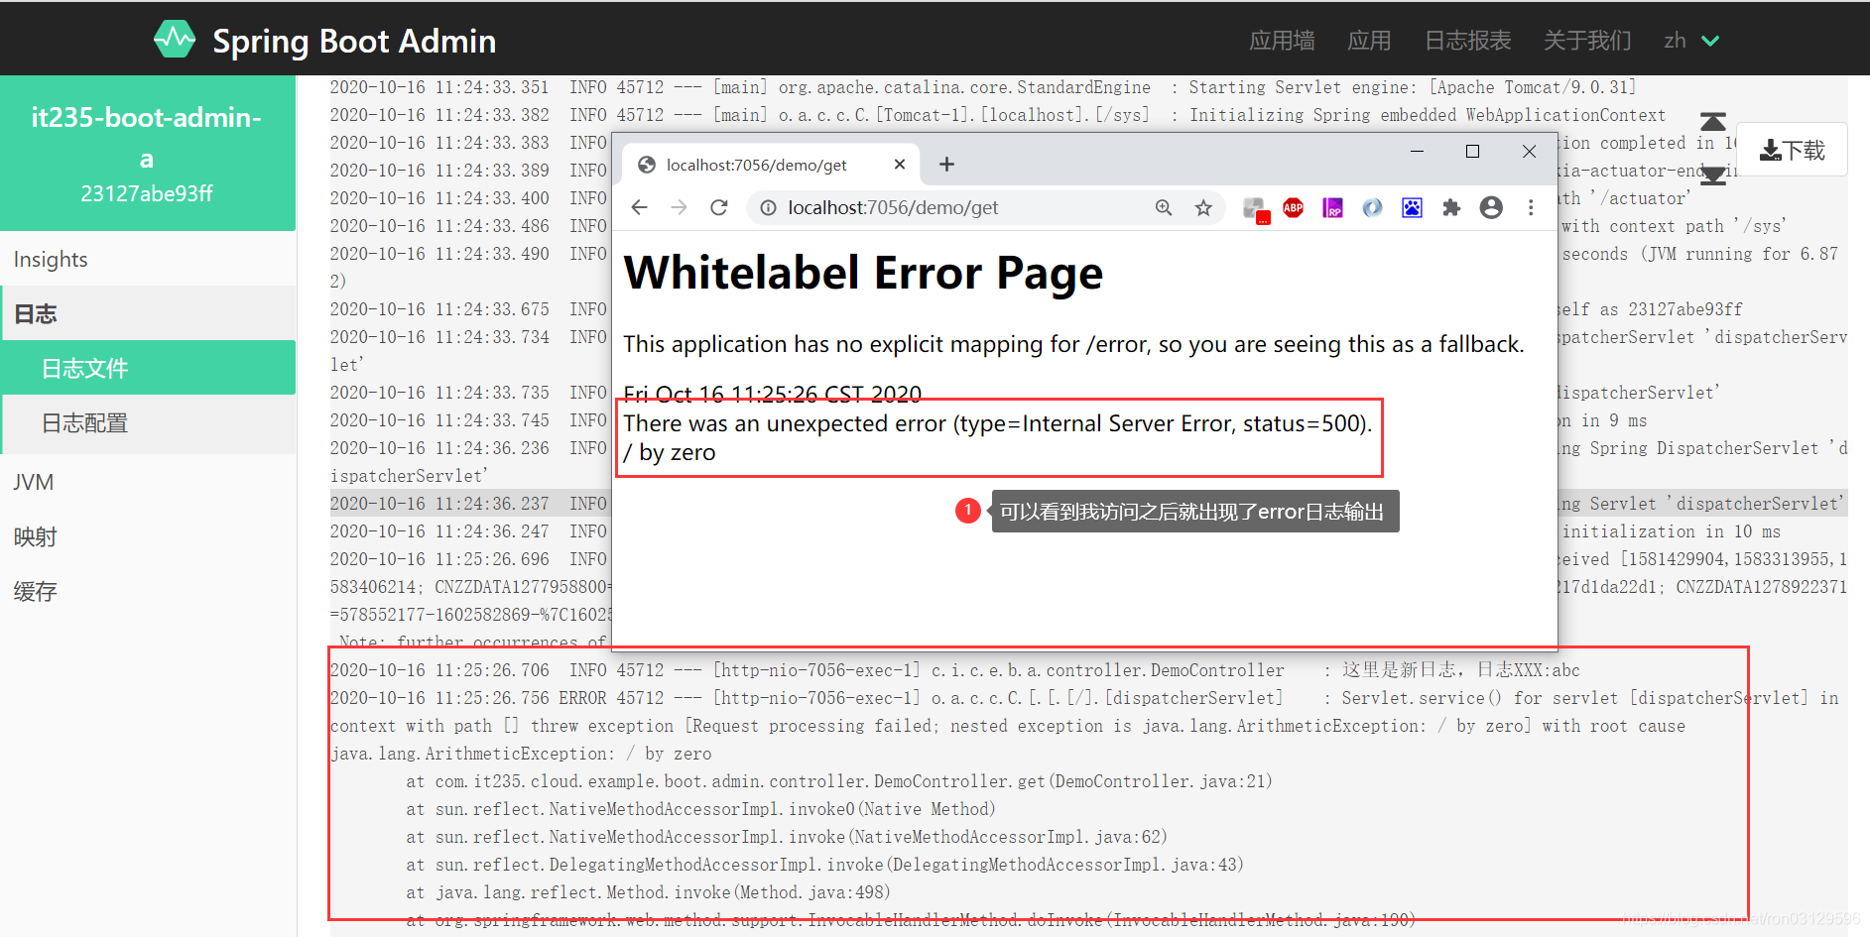Click the 下载 download button

pyautogui.click(x=1792, y=150)
